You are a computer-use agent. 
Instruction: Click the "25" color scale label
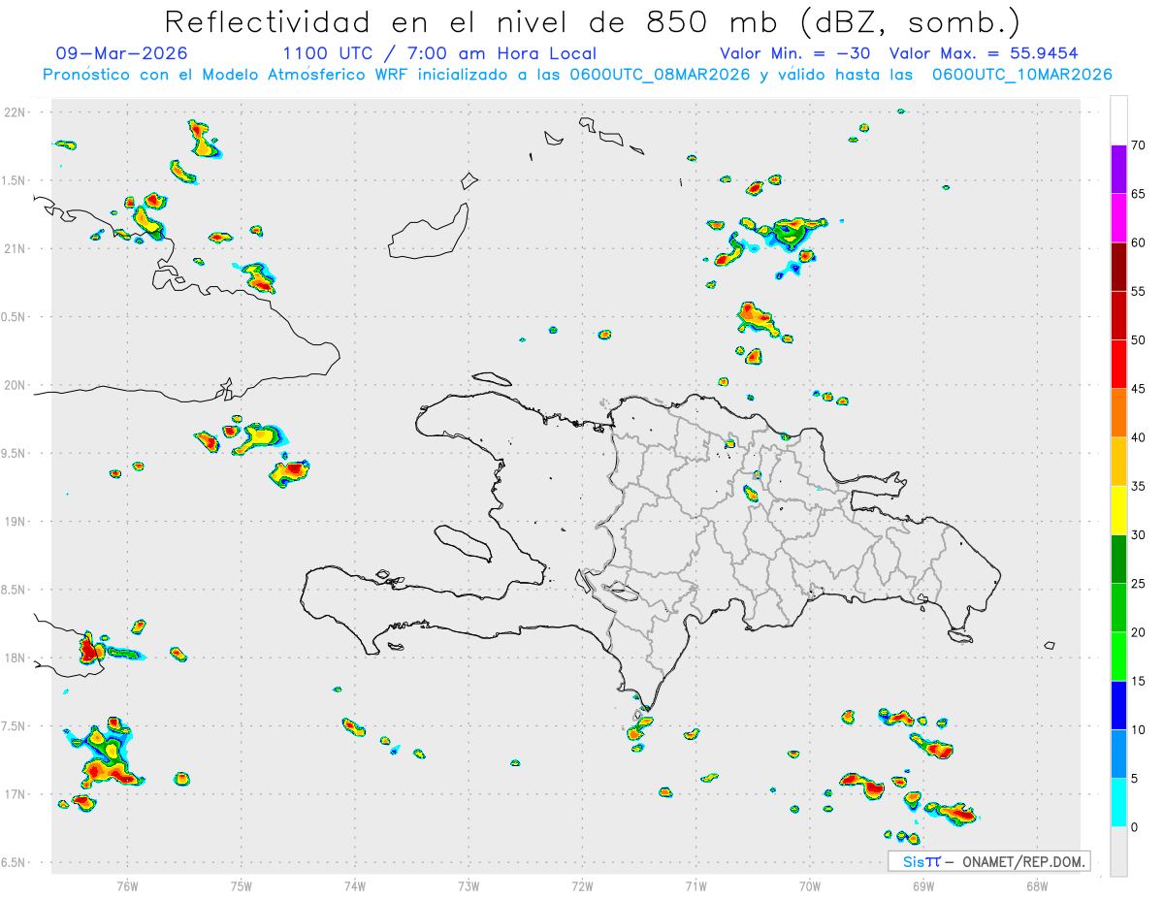1139,584
